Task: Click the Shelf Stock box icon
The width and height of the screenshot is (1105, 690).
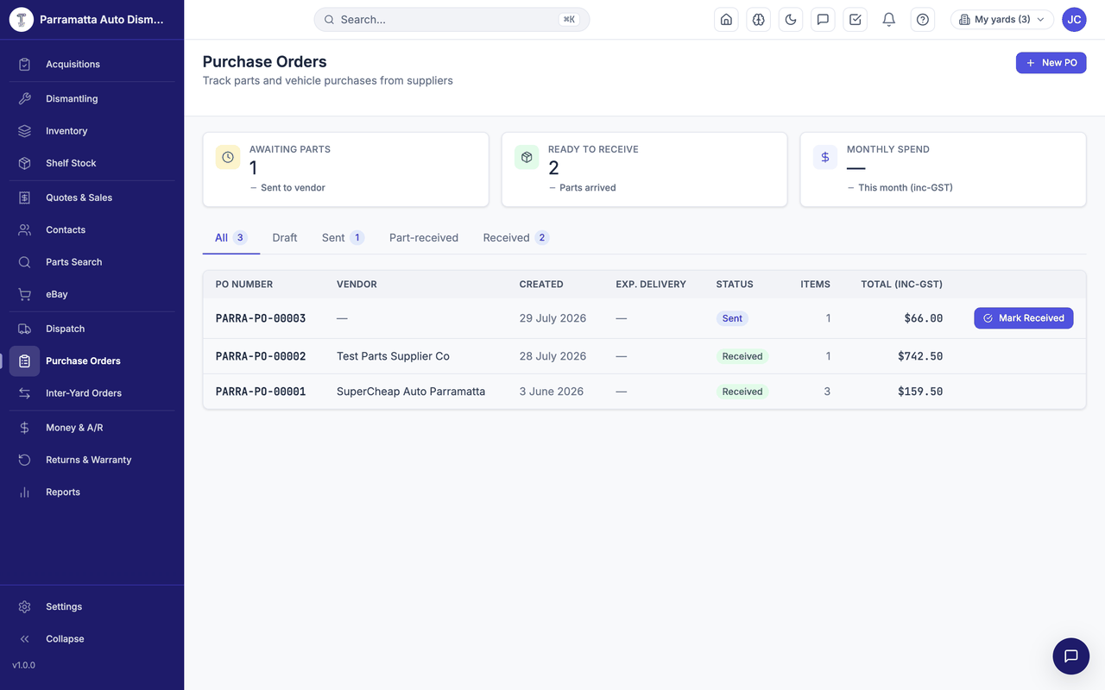Action: pos(24,163)
